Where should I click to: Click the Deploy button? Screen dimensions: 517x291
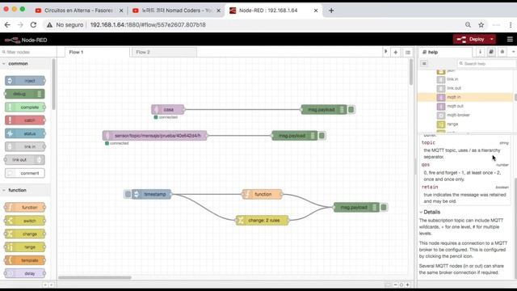click(470, 40)
